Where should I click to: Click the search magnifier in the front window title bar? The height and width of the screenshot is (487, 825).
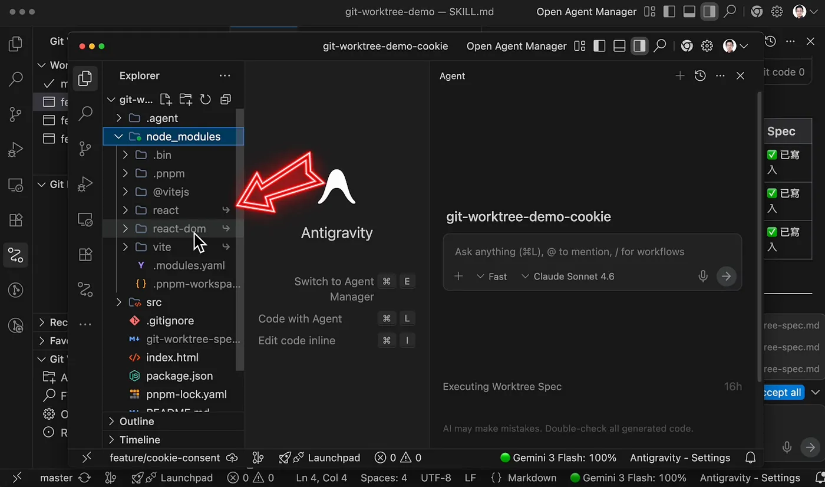660,46
